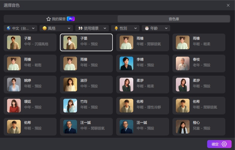
Task: Select 汪一誠 中年 - 閒聊語氣 avatar
Action: pyautogui.click(x=70, y=127)
